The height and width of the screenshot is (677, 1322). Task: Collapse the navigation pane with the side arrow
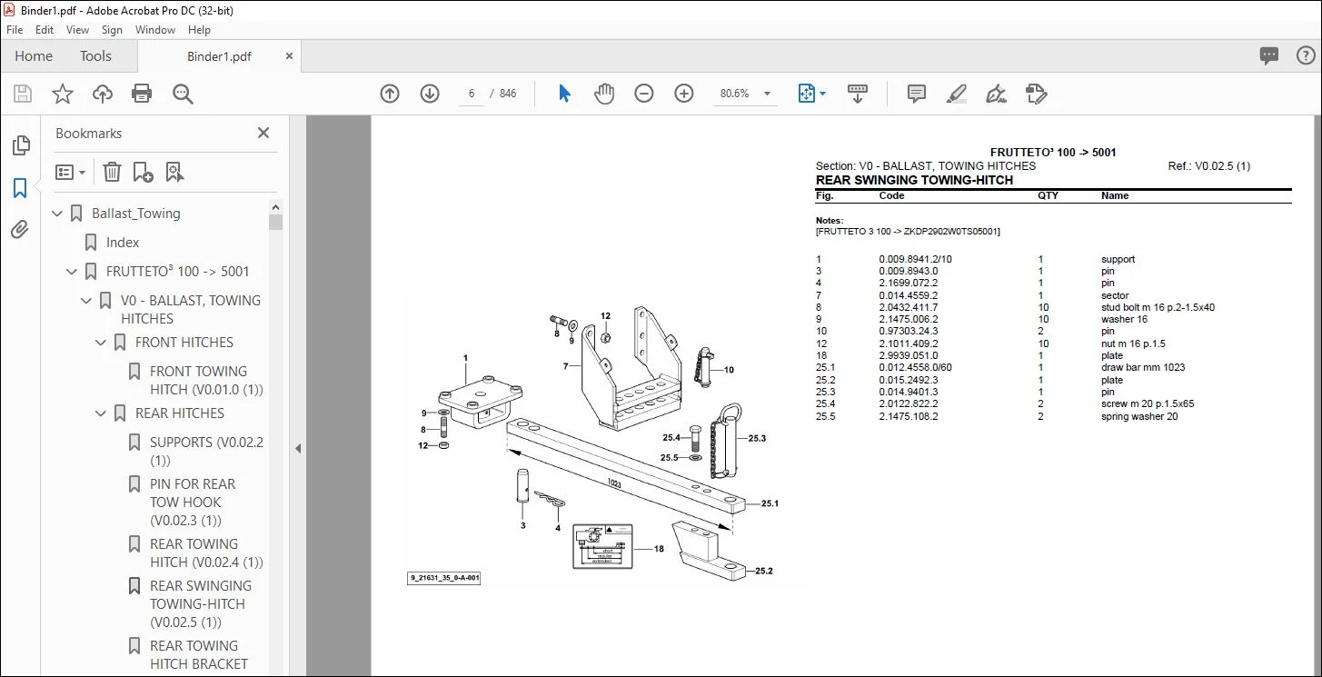point(297,448)
